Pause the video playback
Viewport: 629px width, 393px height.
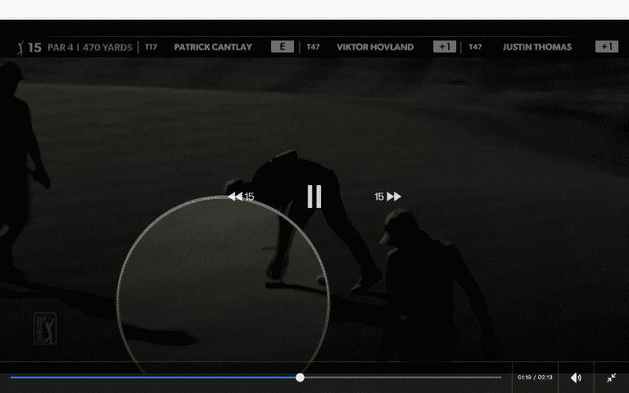coord(314,196)
